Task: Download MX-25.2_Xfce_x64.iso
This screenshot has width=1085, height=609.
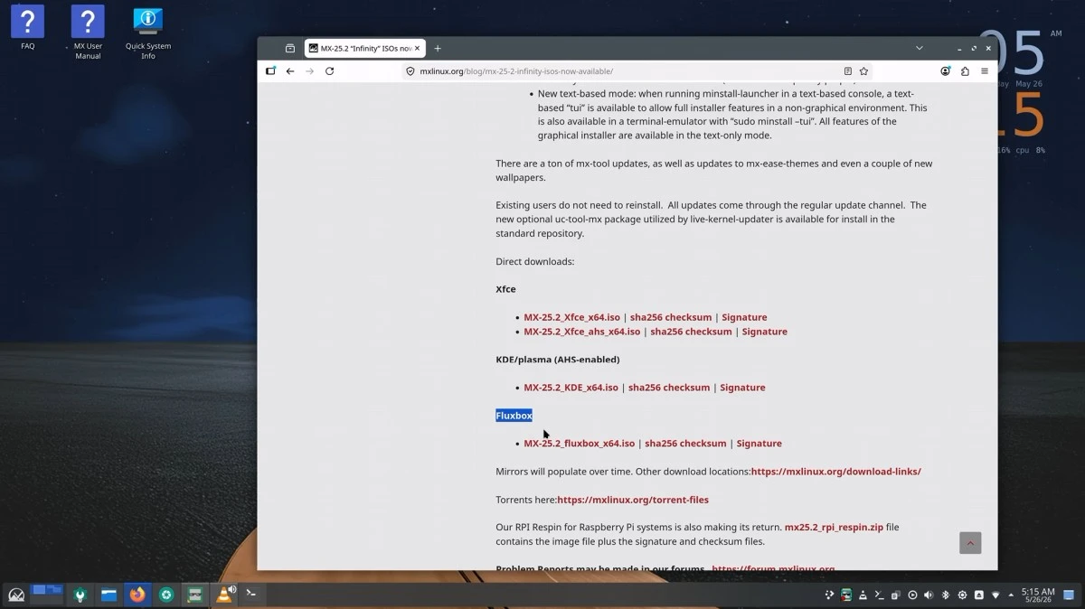Action: tap(572, 317)
